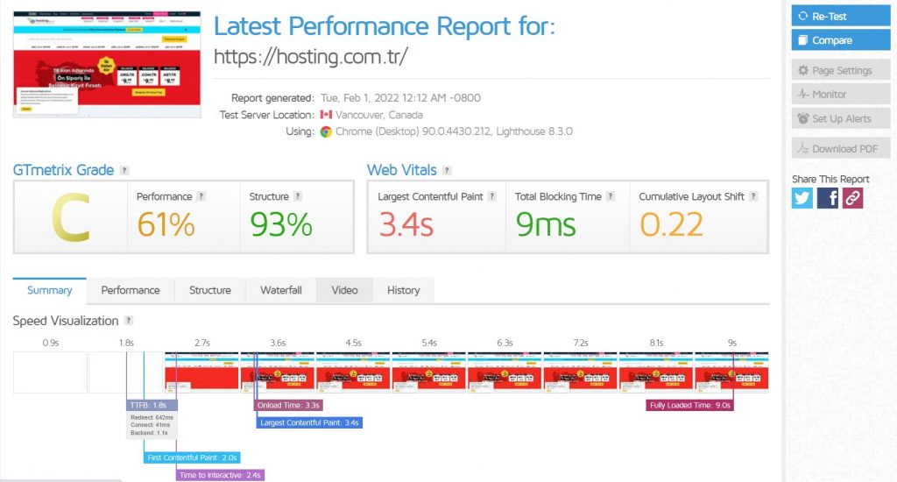The width and height of the screenshot is (897, 482).
Task: Open Speed Visualization help icon
Action: [x=129, y=321]
